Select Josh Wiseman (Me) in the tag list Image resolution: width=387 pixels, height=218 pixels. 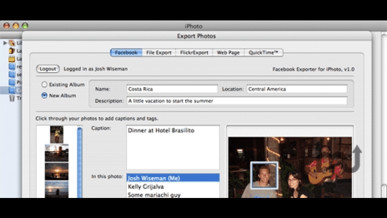[173, 178]
